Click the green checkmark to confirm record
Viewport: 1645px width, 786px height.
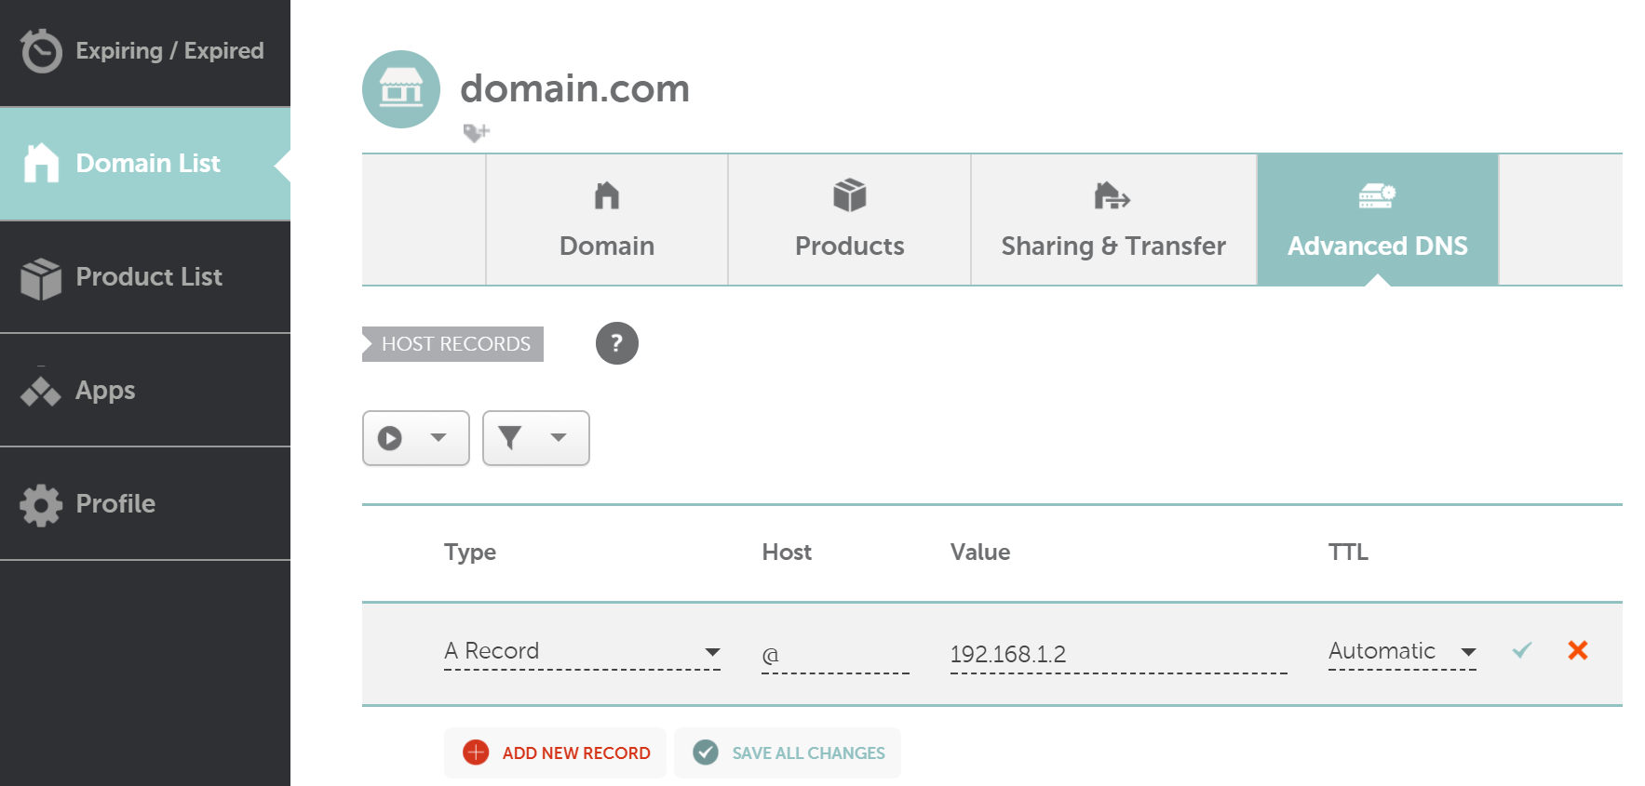click(x=1522, y=650)
